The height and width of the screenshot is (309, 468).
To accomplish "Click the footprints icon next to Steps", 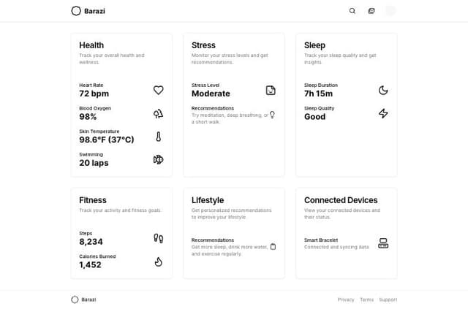I will [x=158, y=238].
